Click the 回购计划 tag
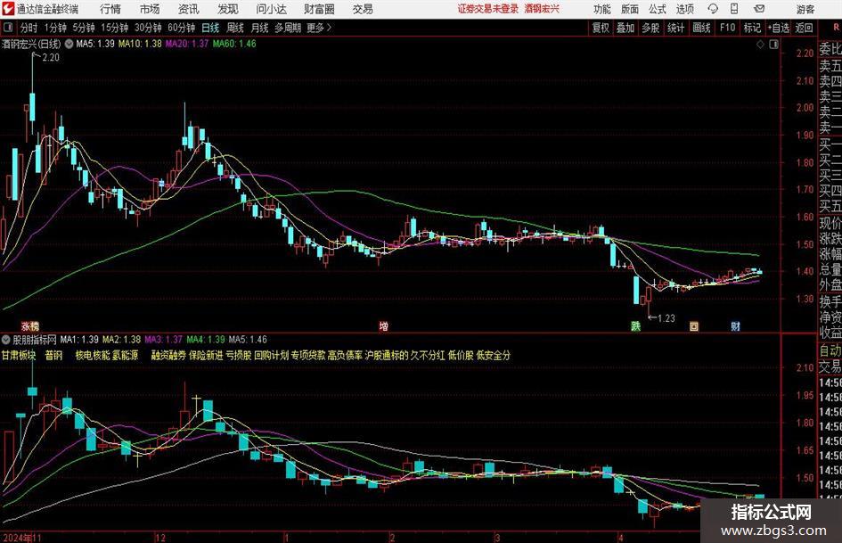This screenshot has height=543, width=842. click(x=271, y=356)
